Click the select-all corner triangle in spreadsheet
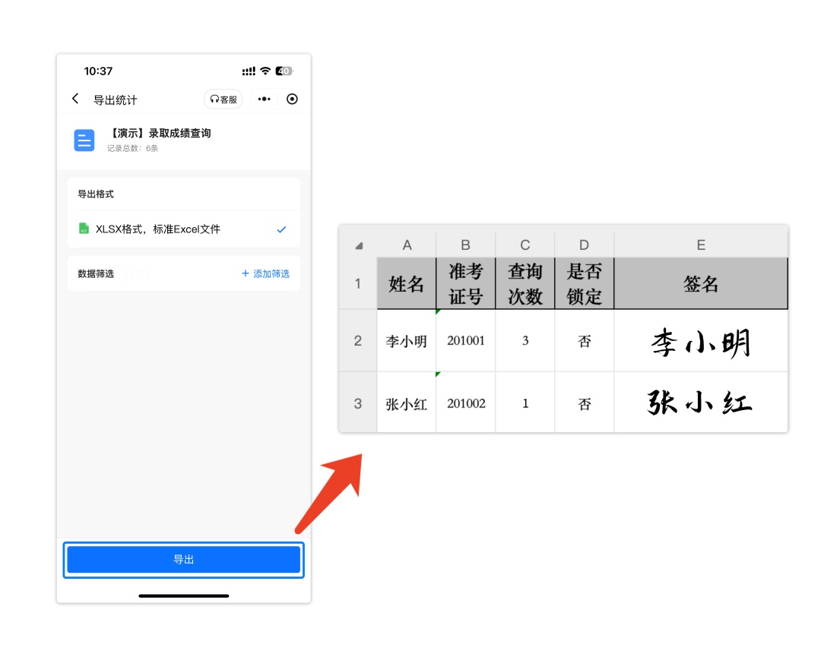Image resolution: width=821 pixels, height=657 pixels. (359, 245)
